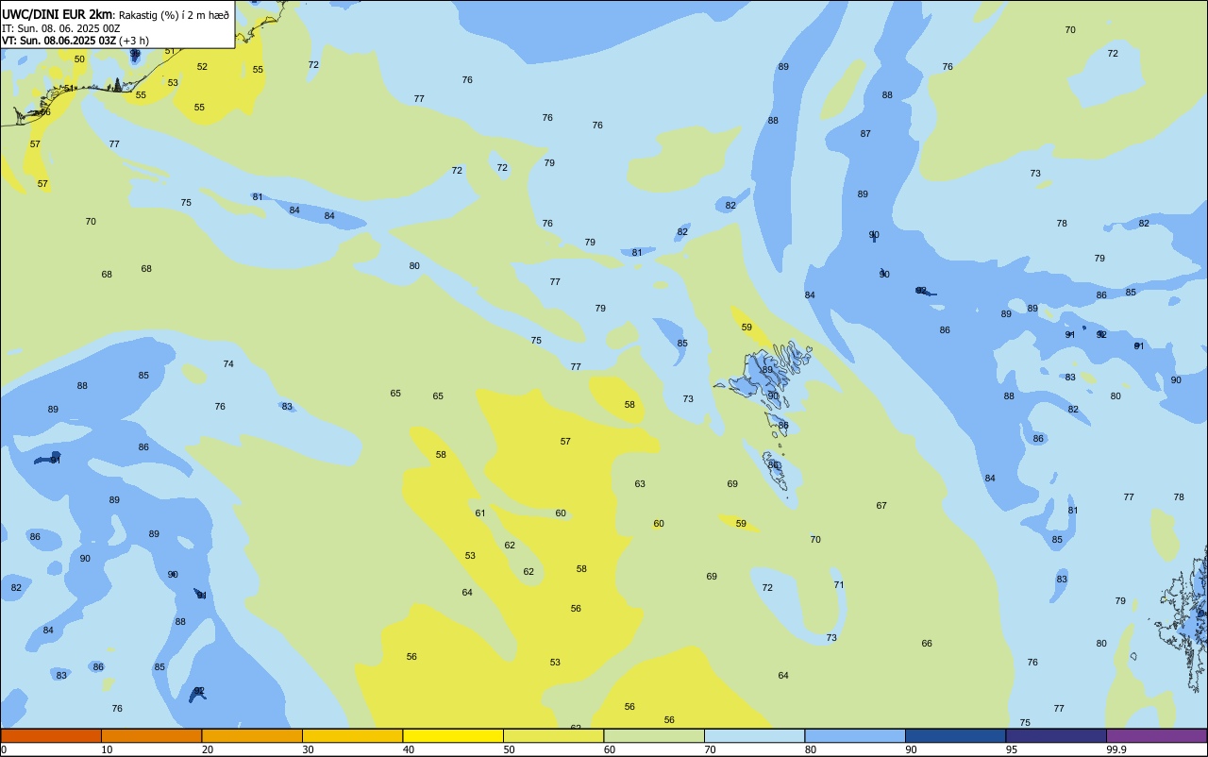Pick the 60–70 light green legend segment

[x=654, y=735]
